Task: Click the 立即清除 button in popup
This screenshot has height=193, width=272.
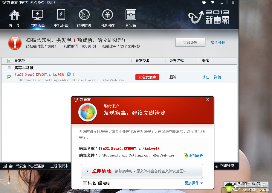Action: [142, 171]
